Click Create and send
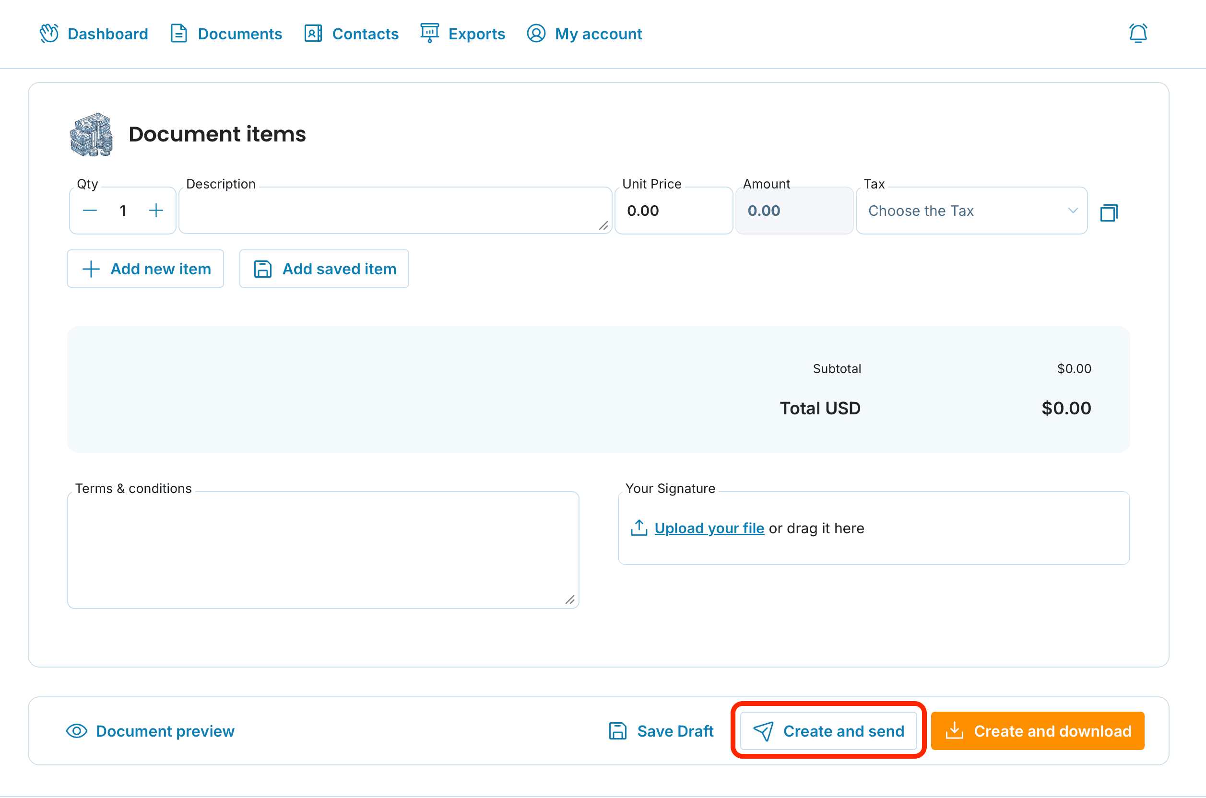Image resolution: width=1206 pixels, height=798 pixels. (x=828, y=731)
